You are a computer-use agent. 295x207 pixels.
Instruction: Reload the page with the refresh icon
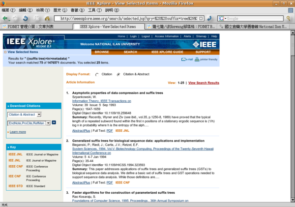pyautogui.click(x=26, y=18)
